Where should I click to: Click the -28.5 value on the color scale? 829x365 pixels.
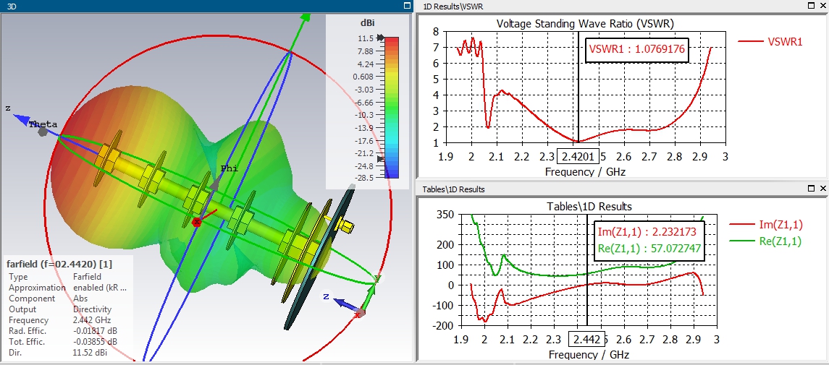pos(363,179)
